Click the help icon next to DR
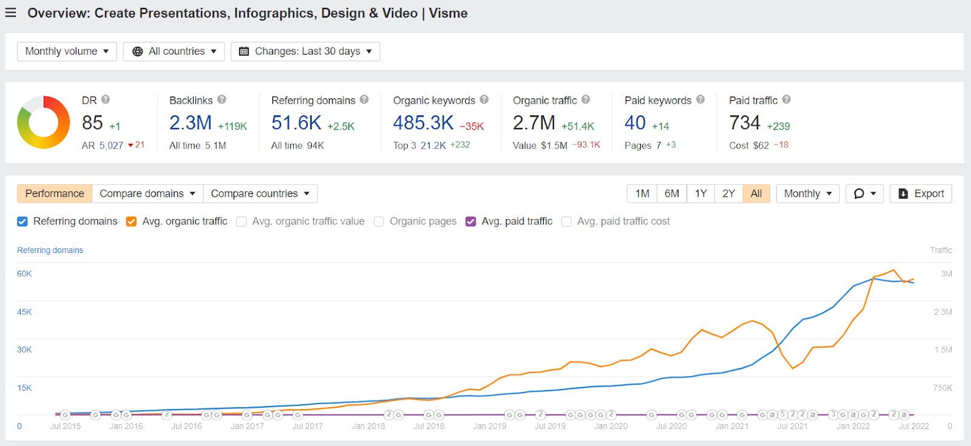Image resolution: width=971 pixels, height=446 pixels. tap(106, 100)
